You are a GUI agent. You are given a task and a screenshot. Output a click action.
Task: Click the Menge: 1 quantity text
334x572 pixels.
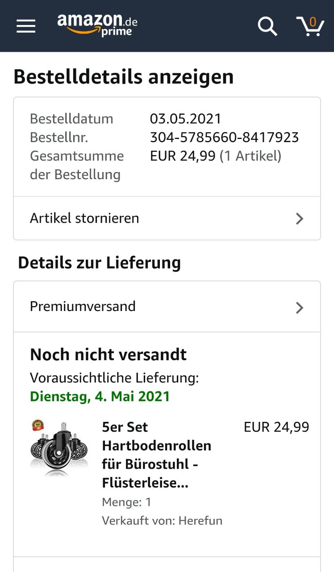point(126,502)
